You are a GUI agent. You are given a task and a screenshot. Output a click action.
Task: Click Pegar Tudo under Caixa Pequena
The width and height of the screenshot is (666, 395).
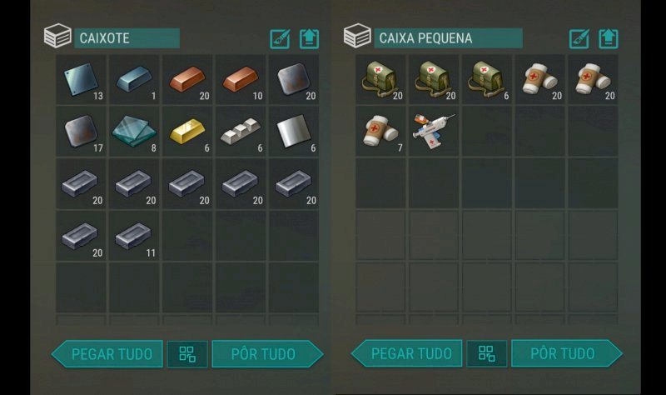point(406,353)
